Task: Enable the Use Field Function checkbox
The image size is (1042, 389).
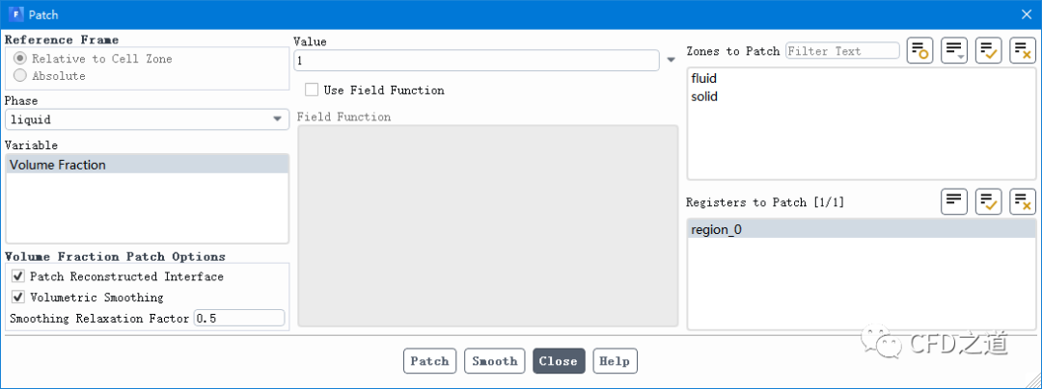Action: [312, 91]
